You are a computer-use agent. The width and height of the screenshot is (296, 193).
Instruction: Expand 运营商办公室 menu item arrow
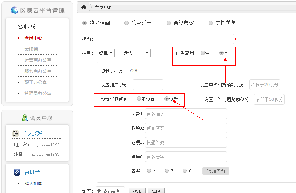pyautogui.click(x=18, y=60)
